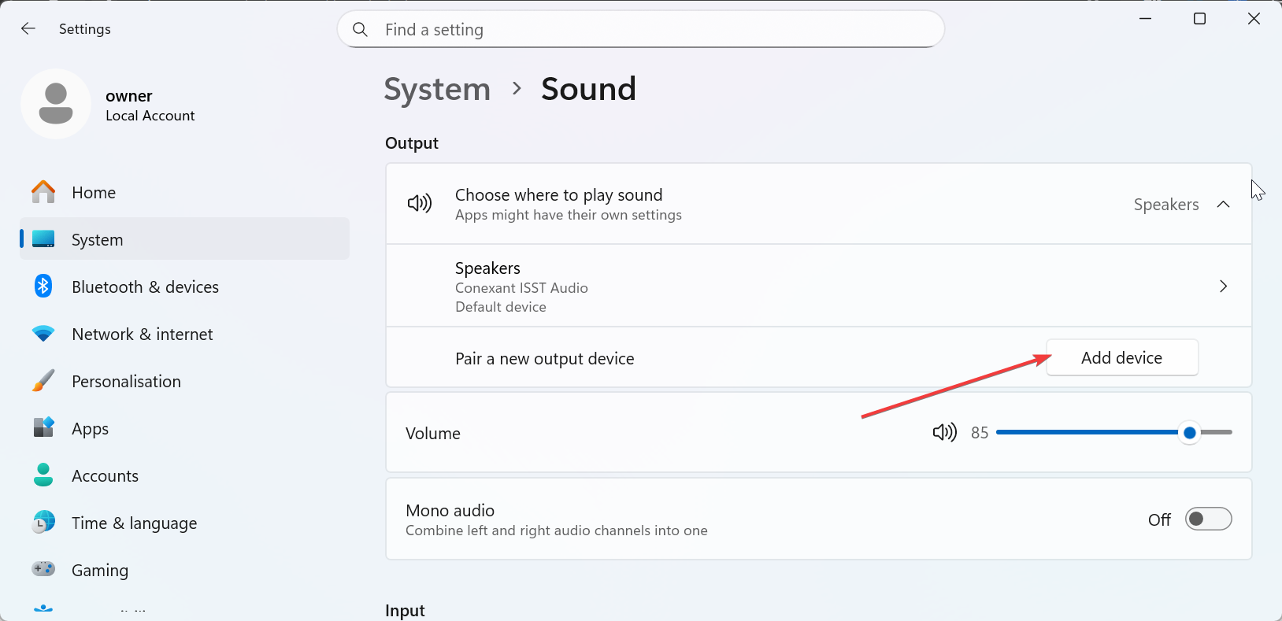The image size is (1282, 621).
Task: Click the Network wifi icon
Action: (x=43, y=334)
